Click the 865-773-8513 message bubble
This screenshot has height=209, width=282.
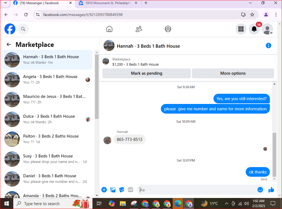tap(129, 139)
